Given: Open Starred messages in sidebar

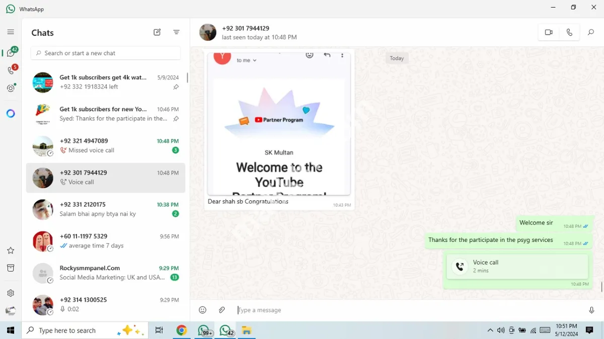Looking at the screenshot, I should (x=11, y=250).
